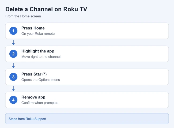Click the 'Delete a Channel on Roku TV' heading
Image resolution: width=174 pixels, height=128 pixels.
coord(46,9)
